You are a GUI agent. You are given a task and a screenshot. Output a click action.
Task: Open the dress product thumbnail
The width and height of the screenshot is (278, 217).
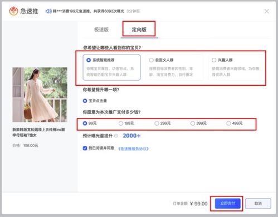[40, 95]
